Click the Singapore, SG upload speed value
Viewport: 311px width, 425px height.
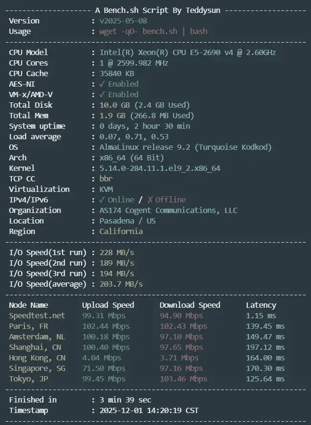point(103,368)
